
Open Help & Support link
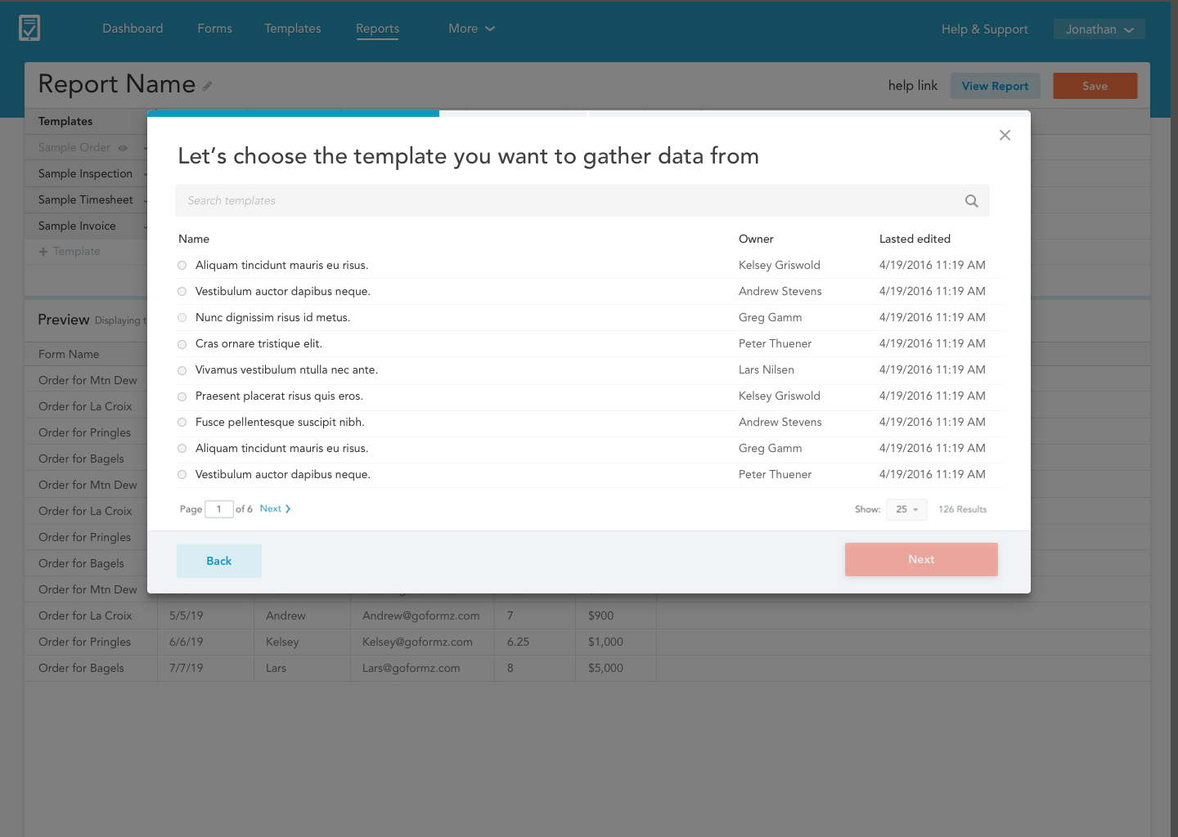tap(984, 29)
